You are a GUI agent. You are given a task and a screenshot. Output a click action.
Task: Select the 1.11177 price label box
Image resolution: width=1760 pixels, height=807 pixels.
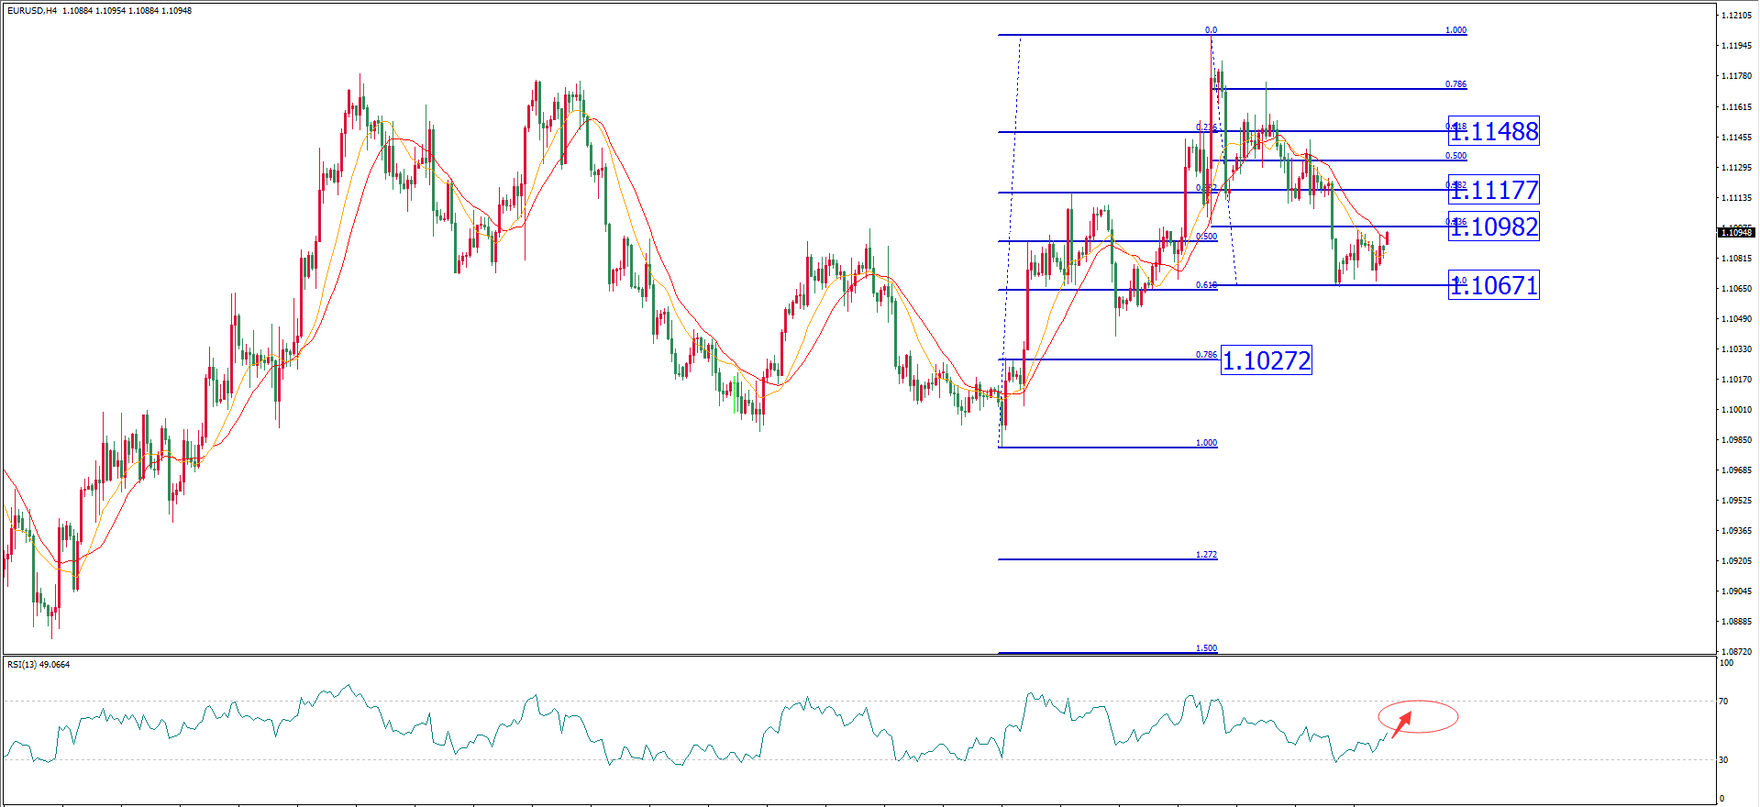[x=1493, y=191]
